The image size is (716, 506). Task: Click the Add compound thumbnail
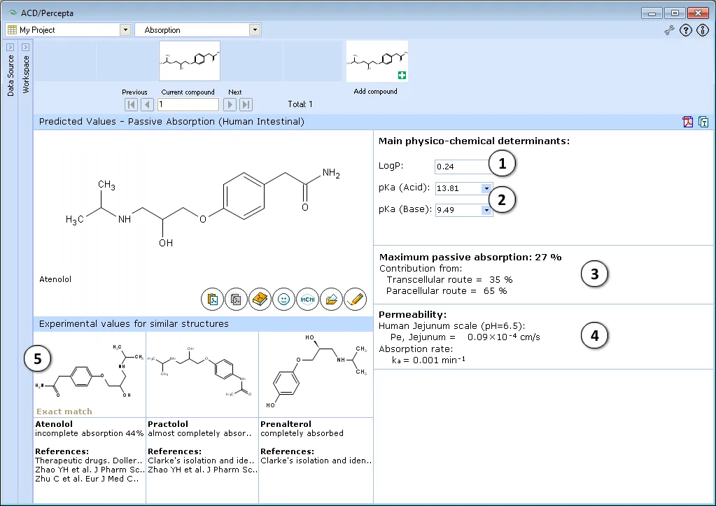coord(377,61)
